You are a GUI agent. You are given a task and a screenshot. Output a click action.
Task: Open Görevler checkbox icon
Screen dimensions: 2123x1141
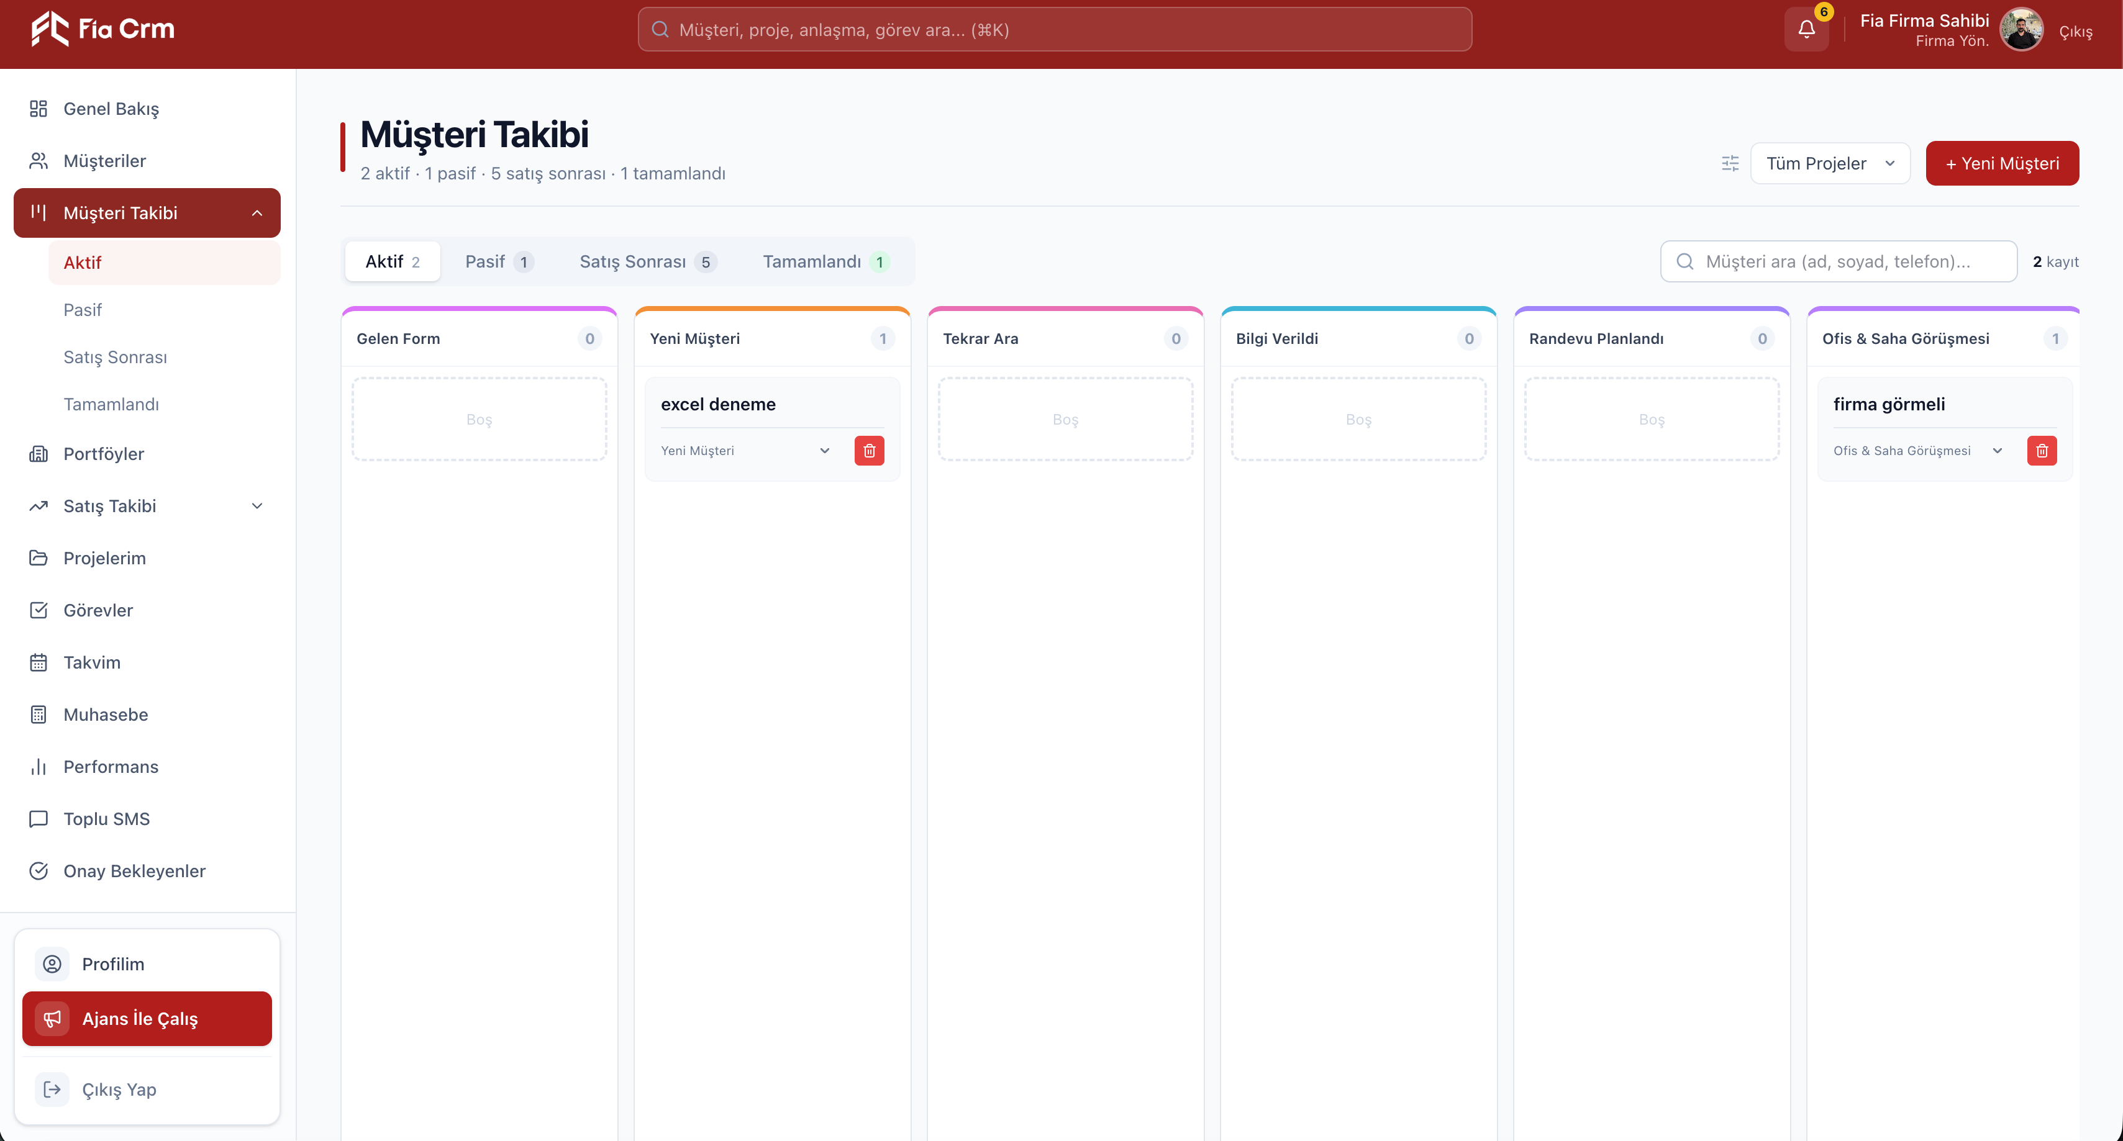click(x=39, y=610)
